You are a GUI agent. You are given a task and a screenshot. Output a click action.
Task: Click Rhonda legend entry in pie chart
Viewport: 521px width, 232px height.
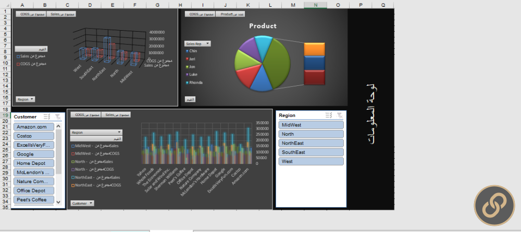pos(194,83)
